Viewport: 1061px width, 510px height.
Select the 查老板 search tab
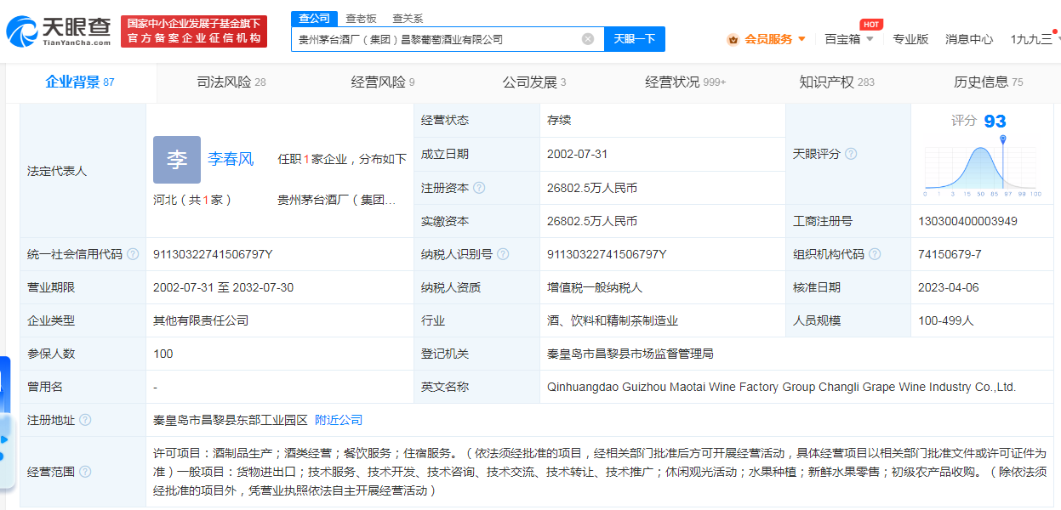pyautogui.click(x=361, y=18)
